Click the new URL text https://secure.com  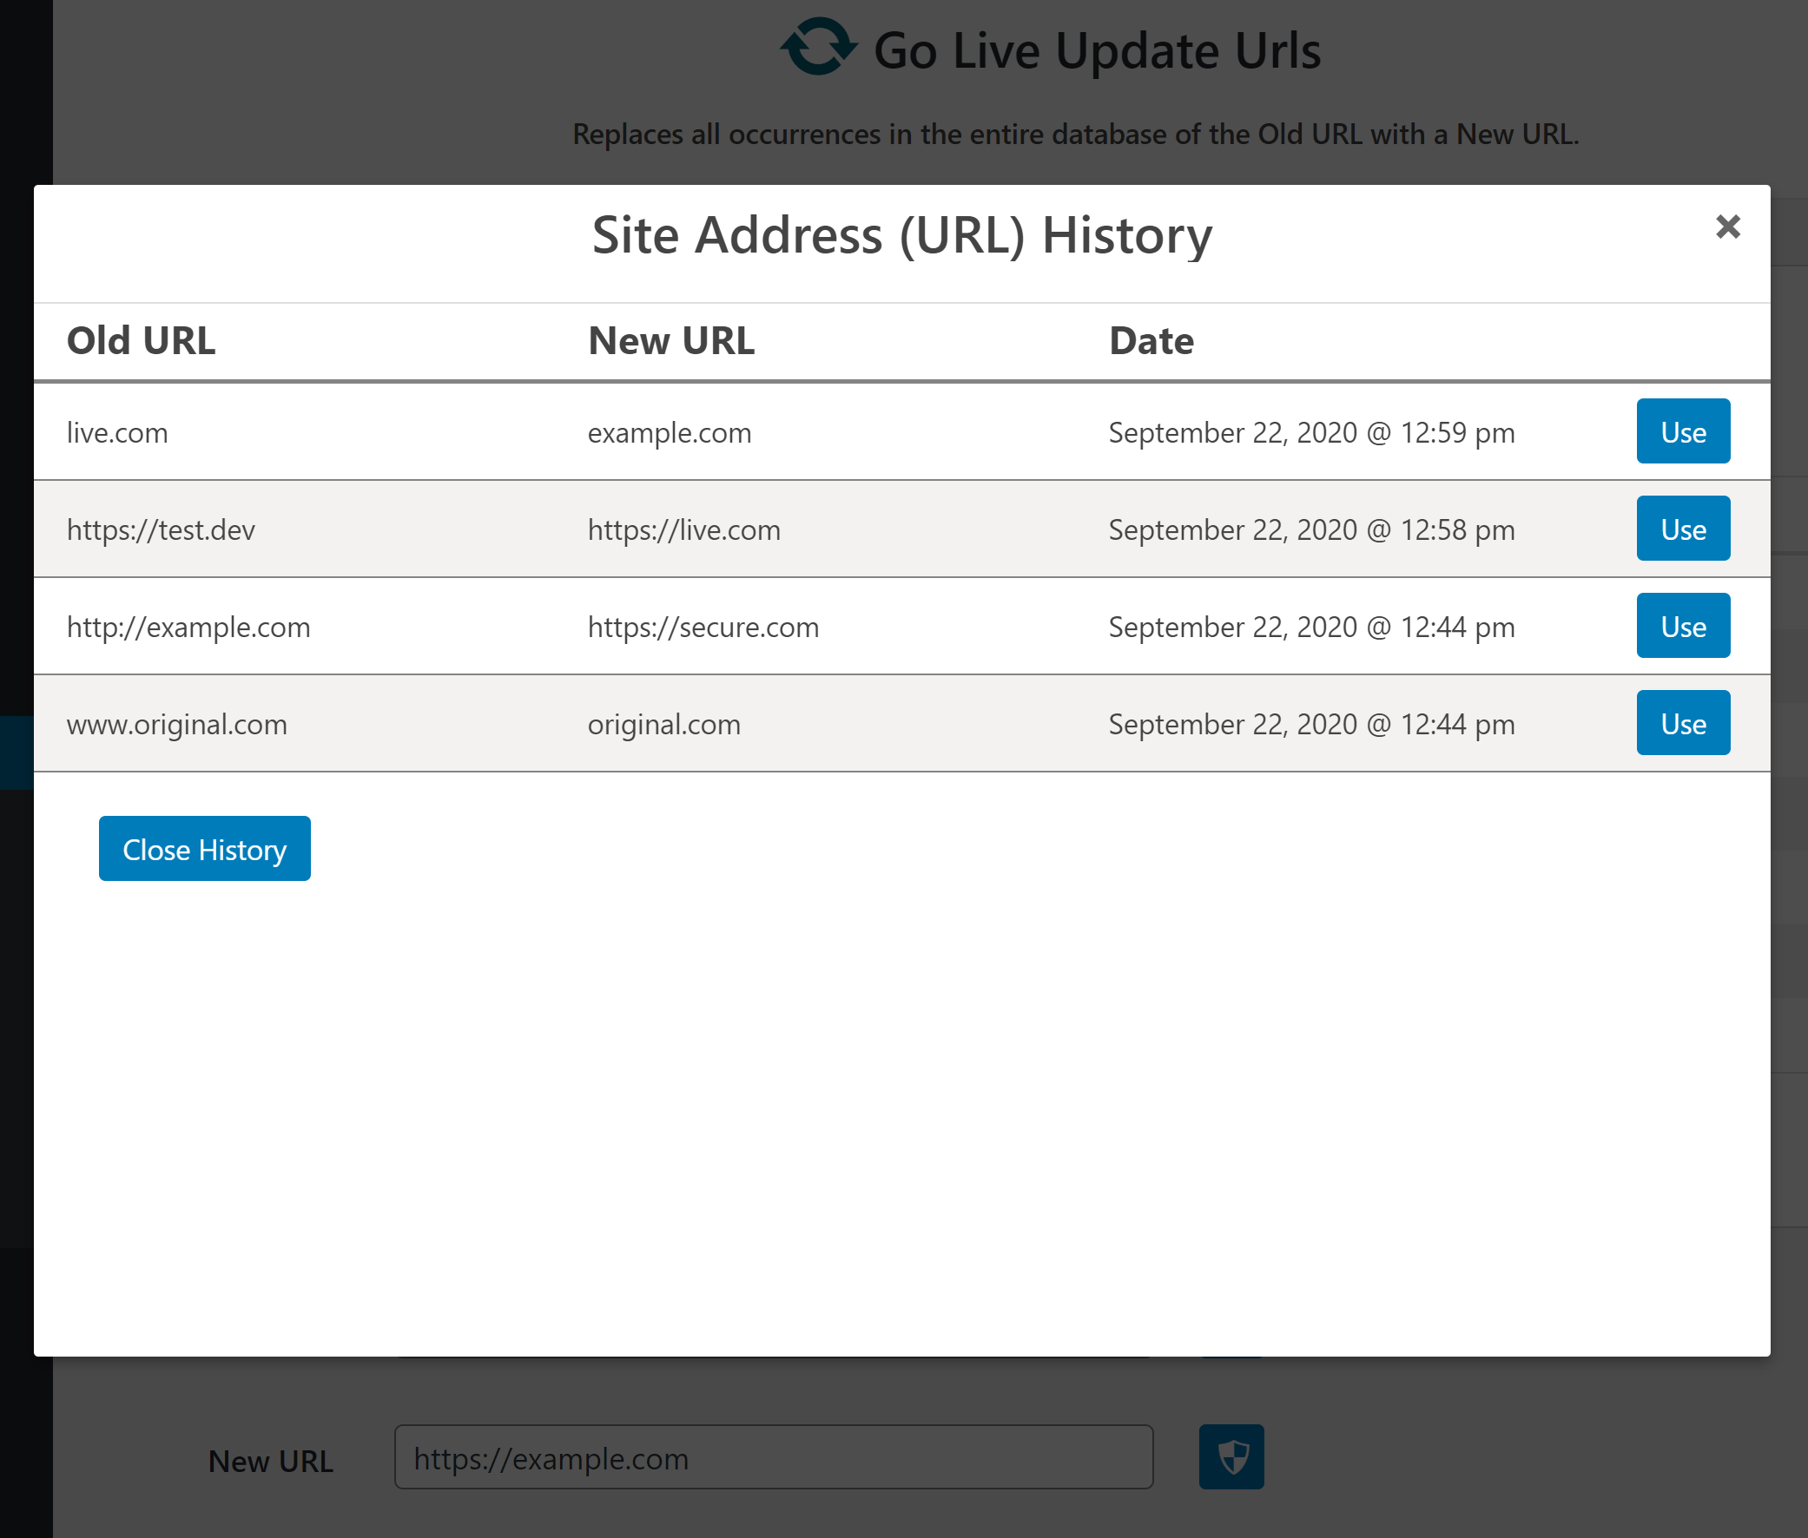702,626
